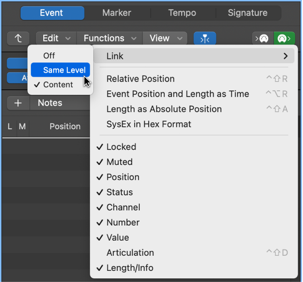The width and height of the screenshot is (303, 282).
Task: Open the Functions dropdown menu
Action: pyautogui.click(x=110, y=38)
